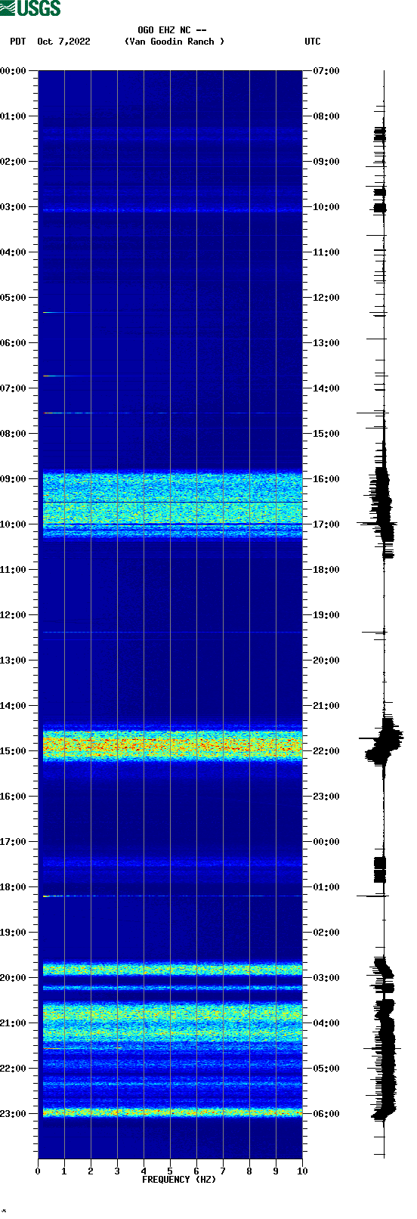Click the 'PDT' timezone label
This screenshot has height=1219, width=417.
point(18,42)
